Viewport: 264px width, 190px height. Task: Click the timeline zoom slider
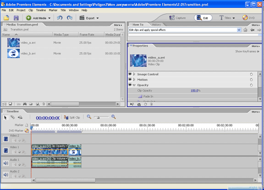(98, 117)
